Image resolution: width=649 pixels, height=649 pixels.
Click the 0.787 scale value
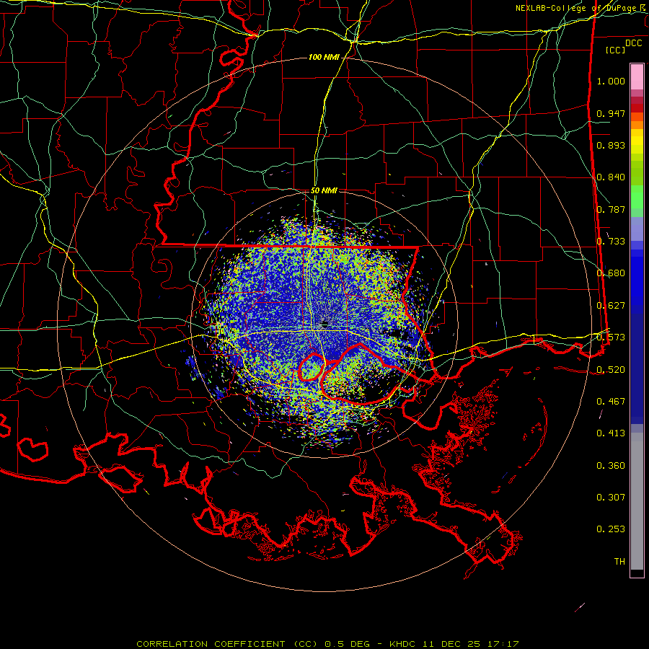pyautogui.click(x=611, y=209)
